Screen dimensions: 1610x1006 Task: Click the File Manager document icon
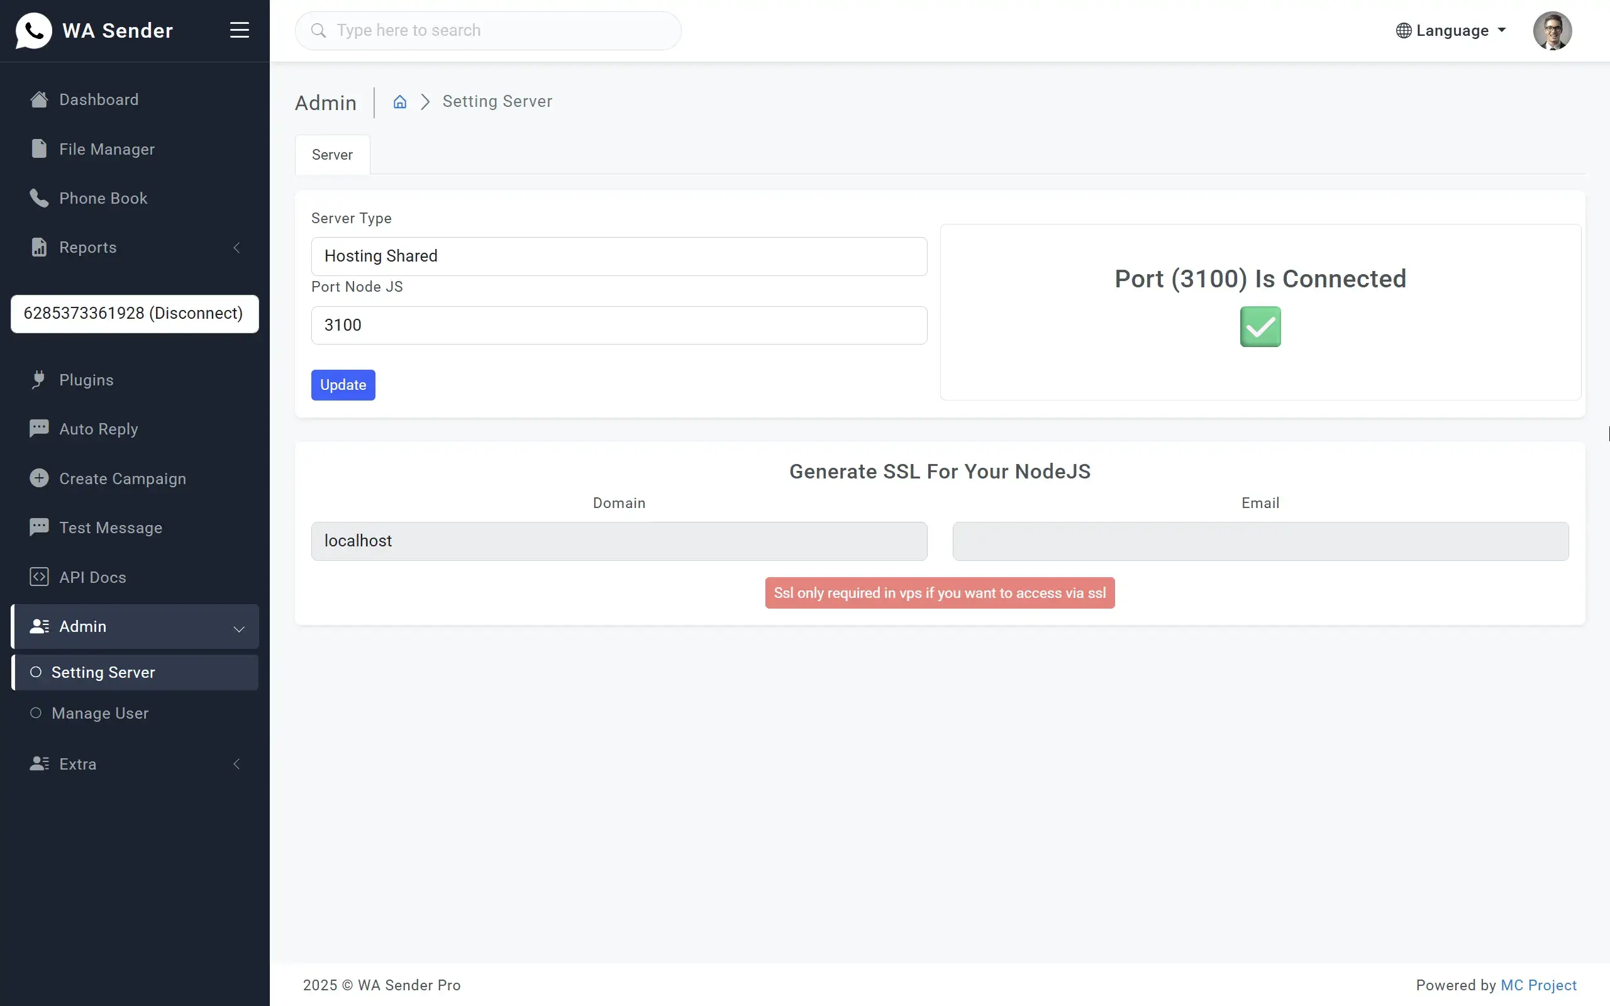pyautogui.click(x=38, y=148)
